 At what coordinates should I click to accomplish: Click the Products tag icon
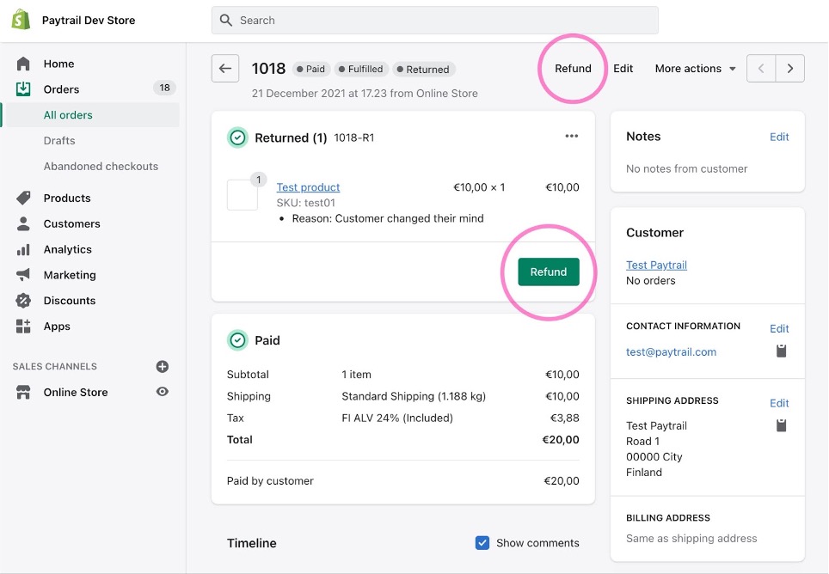23,198
